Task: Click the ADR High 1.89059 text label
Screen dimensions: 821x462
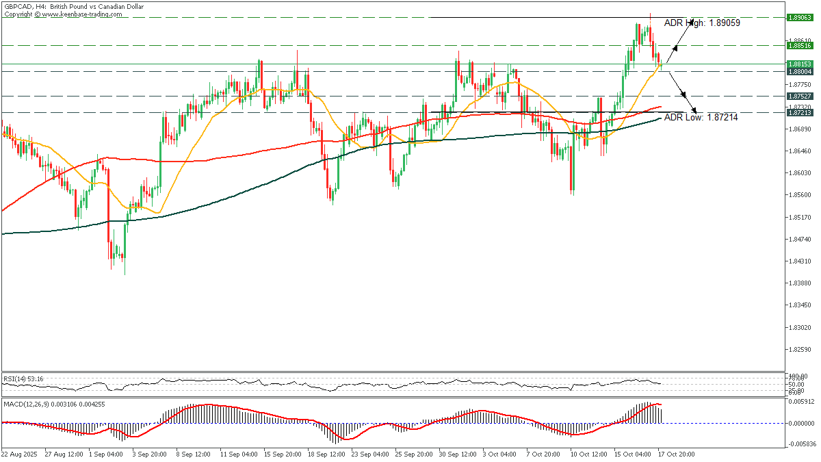Action: (x=701, y=23)
